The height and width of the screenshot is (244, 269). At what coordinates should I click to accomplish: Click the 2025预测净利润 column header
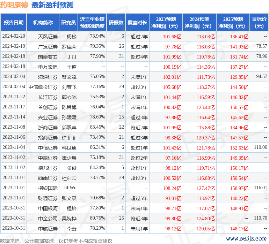pyautogui.click(x=233, y=22)
